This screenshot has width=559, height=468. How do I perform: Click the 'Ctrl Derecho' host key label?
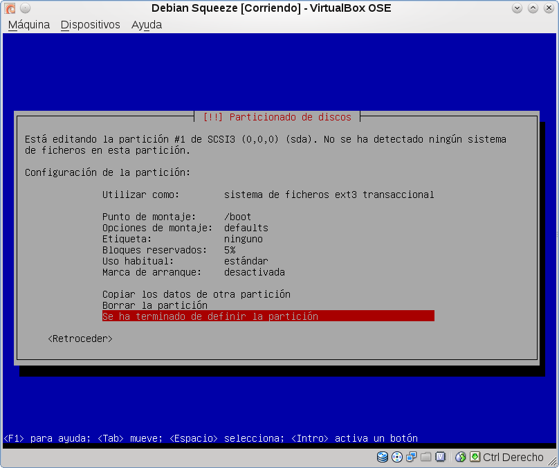pyautogui.click(x=513, y=457)
